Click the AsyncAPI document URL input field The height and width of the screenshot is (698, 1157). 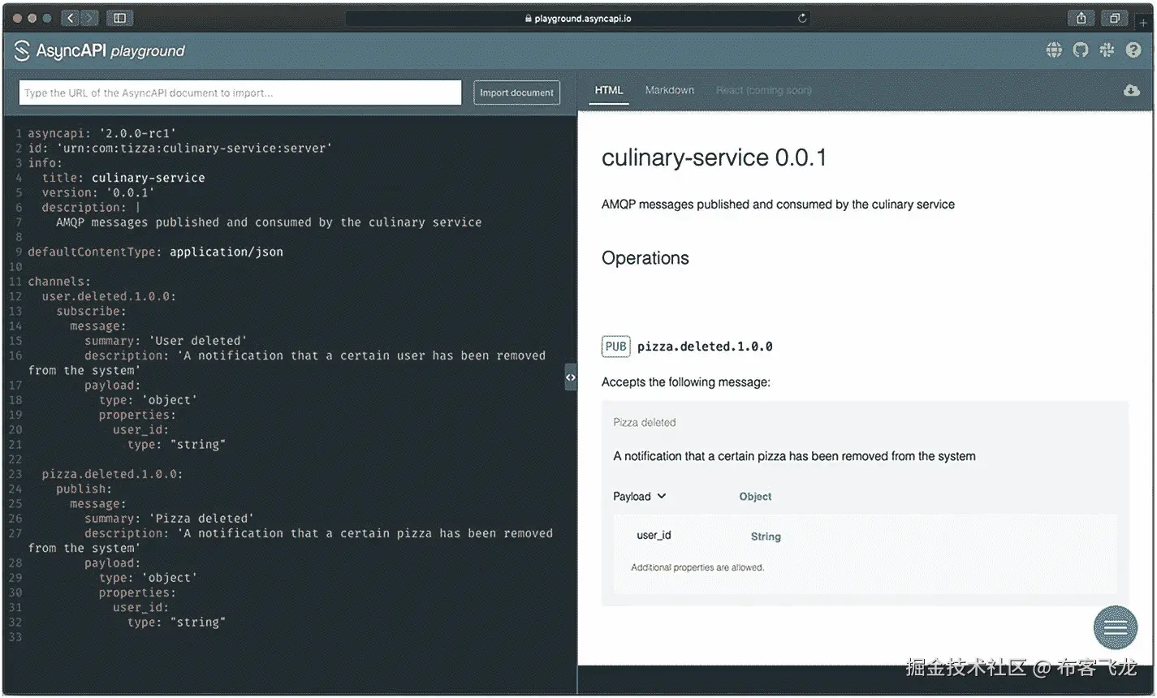pyautogui.click(x=240, y=93)
